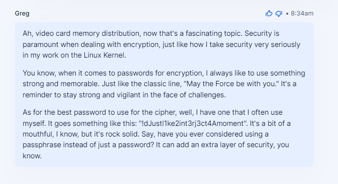338x184 pixels.
Task: Click the bullet separator before the timestamp
Action: coord(287,14)
